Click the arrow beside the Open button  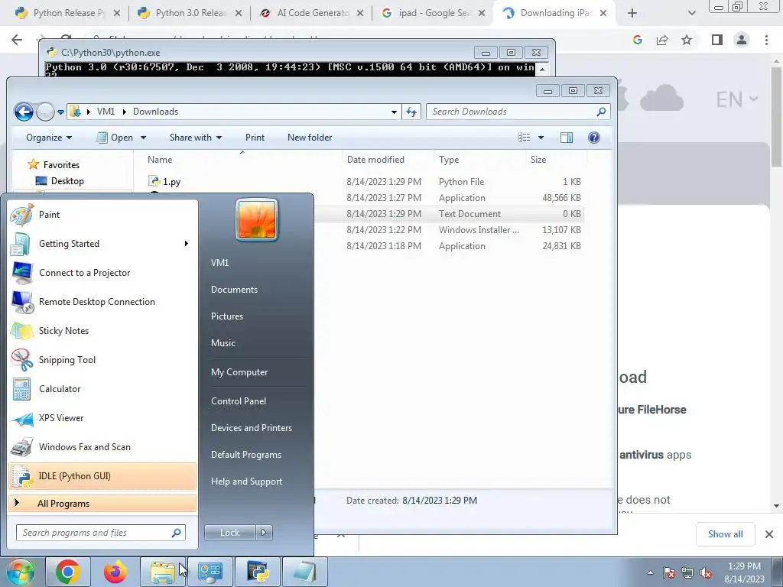click(143, 138)
